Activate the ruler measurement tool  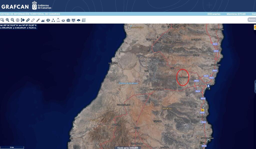click(38, 20)
